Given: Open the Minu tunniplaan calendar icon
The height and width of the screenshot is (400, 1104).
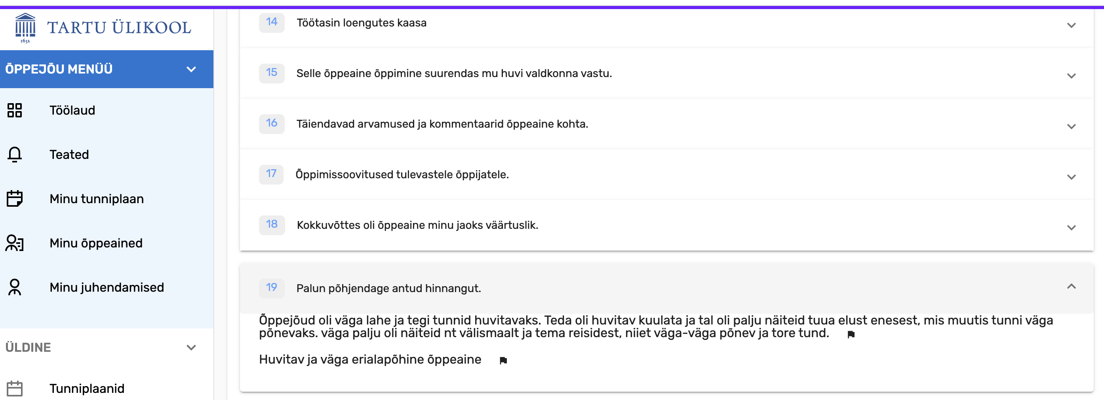Looking at the screenshot, I should click(x=15, y=198).
